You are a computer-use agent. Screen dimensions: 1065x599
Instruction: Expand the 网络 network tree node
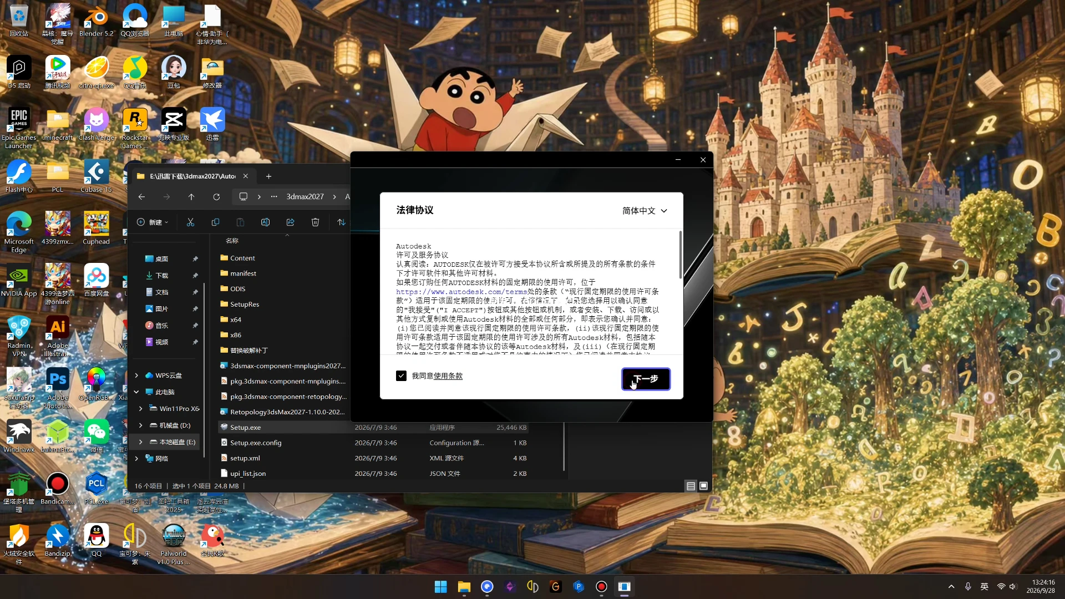pyautogui.click(x=136, y=459)
